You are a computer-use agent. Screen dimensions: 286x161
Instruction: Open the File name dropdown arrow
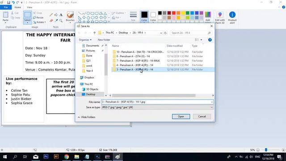tap(211, 102)
